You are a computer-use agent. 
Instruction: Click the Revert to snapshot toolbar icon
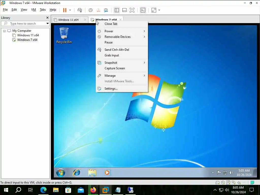[98, 10]
